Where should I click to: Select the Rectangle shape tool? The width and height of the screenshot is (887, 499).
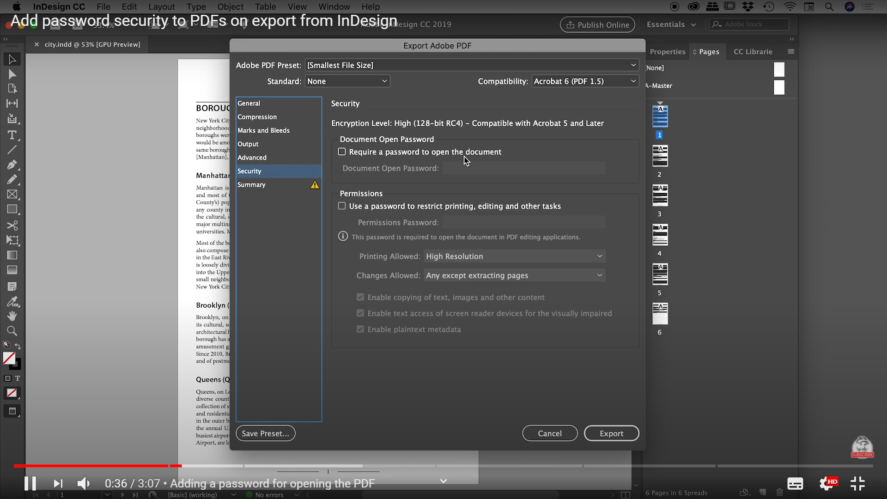click(12, 209)
